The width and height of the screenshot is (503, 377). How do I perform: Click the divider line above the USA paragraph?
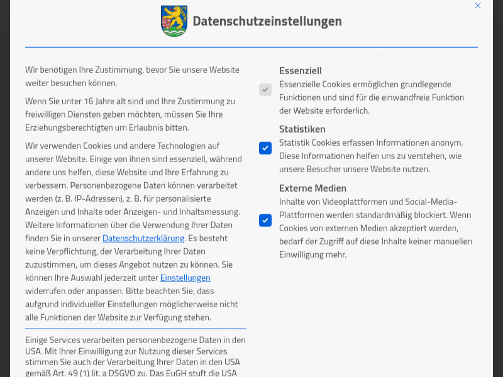[x=135, y=328]
